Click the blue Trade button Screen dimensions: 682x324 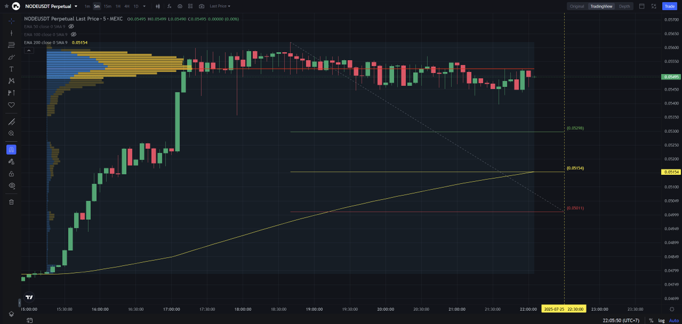coord(669,6)
